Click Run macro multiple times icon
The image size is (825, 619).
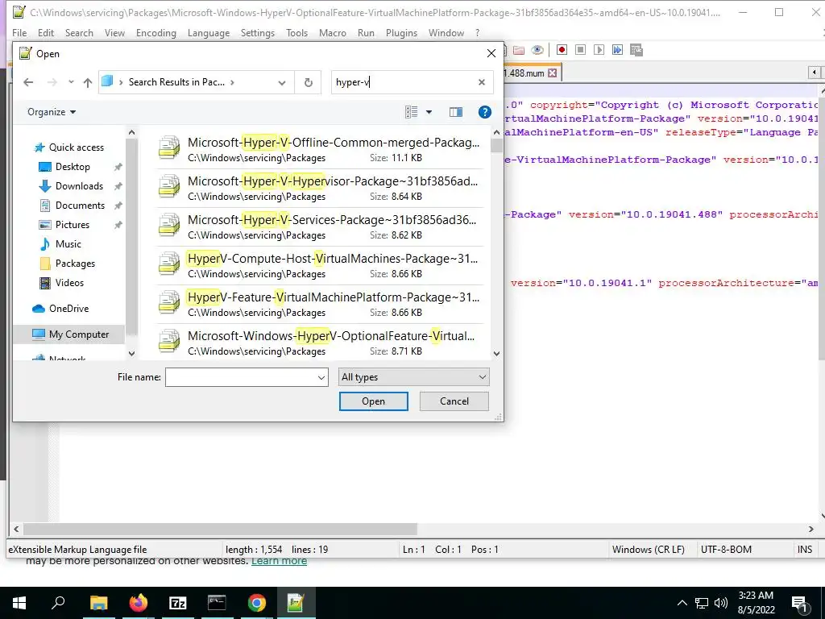[617, 50]
